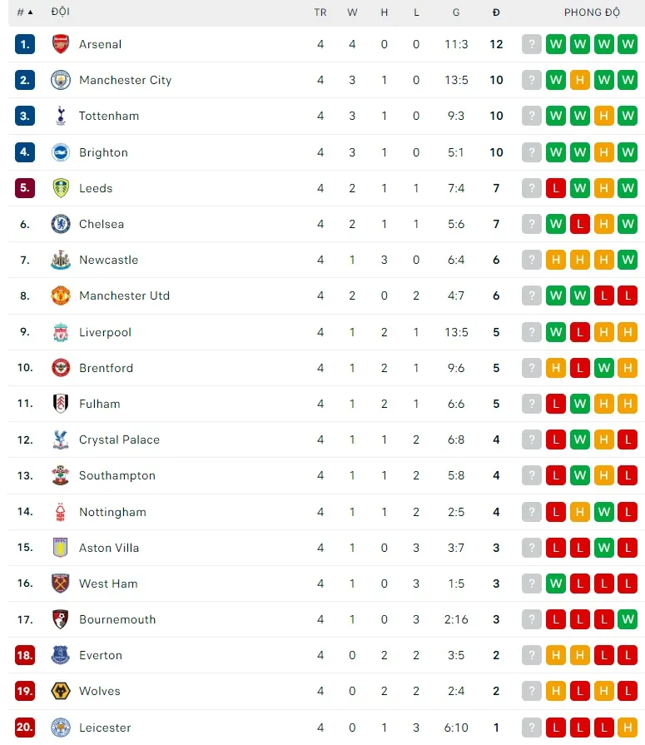Click the Everton club crest

(61, 655)
